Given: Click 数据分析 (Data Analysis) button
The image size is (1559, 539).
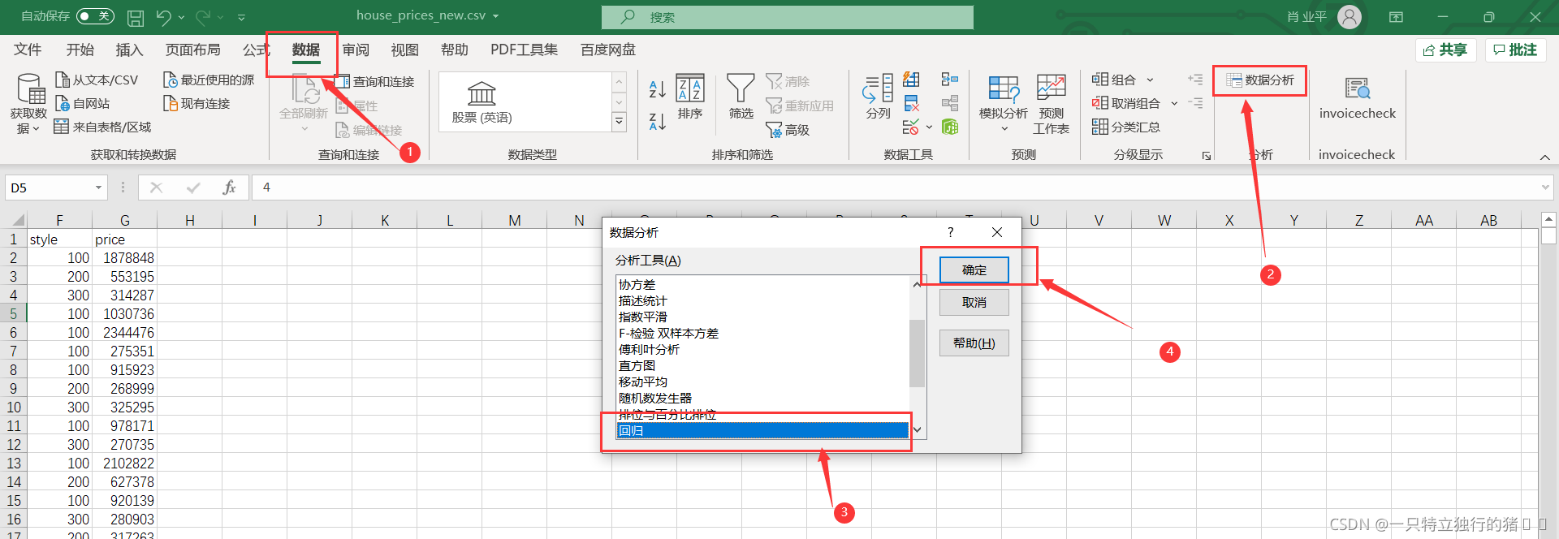Looking at the screenshot, I should click(1259, 80).
